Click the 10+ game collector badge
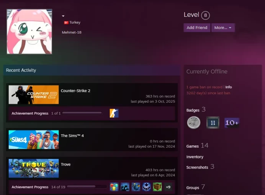Image resolution: width=265 pixels, height=195 pixels. pyautogui.click(x=232, y=123)
